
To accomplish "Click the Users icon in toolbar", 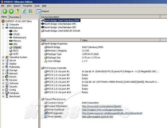I will (30, 11).
